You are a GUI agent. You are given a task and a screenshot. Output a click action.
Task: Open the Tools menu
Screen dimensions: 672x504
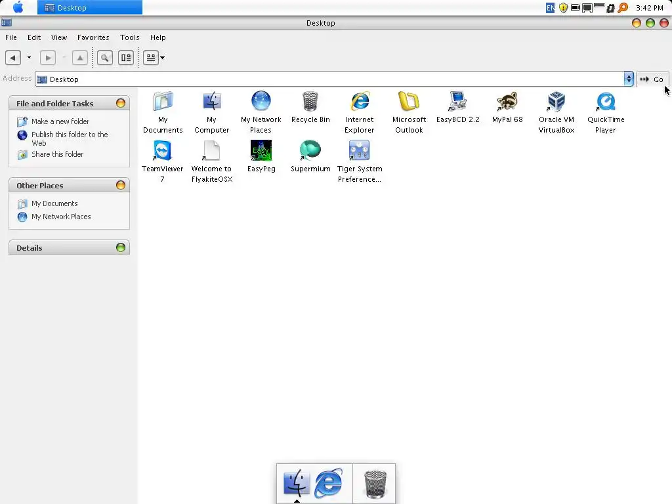coord(129,37)
